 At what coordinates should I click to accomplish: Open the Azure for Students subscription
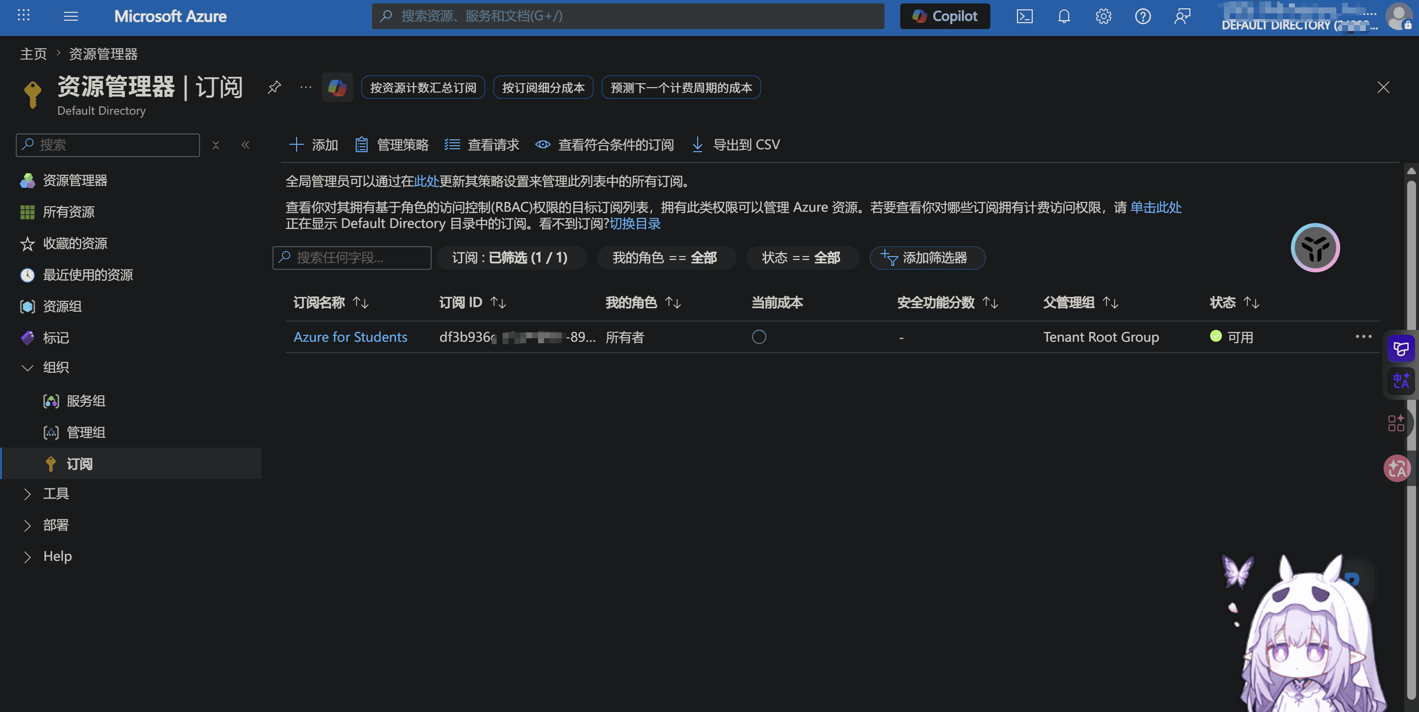pyautogui.click(x=350, y=337)
